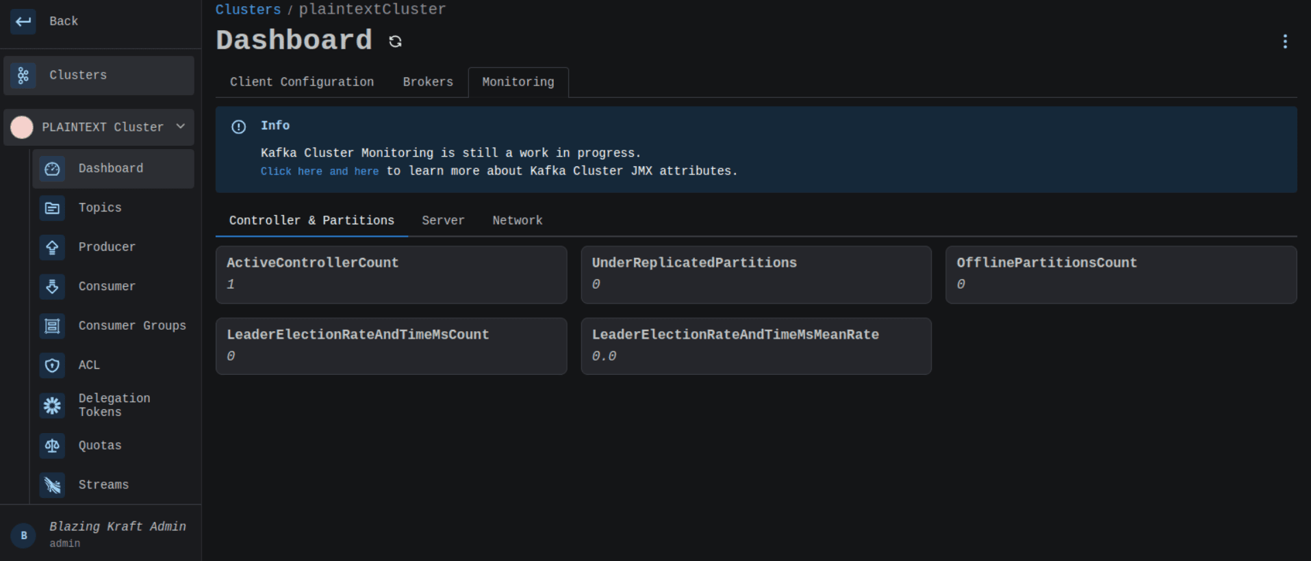The height and width of the screenshot is (561, 1311).
Task: Click the Producer upload-arrow icon
Action: 52,247
